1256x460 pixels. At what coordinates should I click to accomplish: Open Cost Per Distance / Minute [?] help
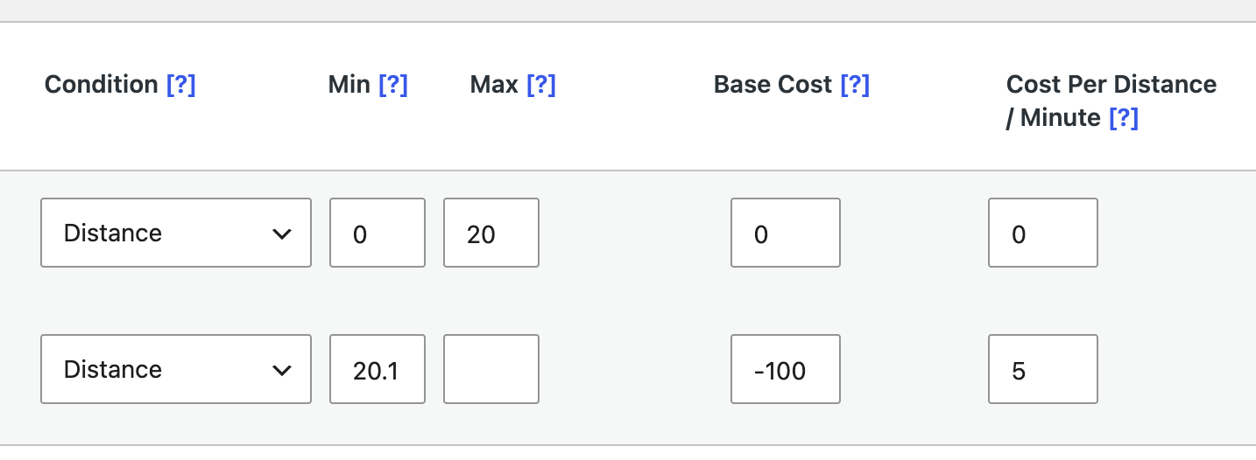1124,118
